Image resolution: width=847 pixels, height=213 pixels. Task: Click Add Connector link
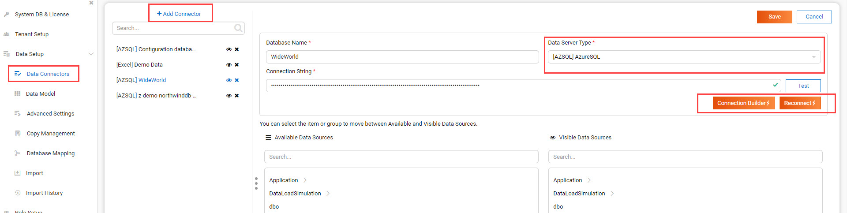coord(179,14)
